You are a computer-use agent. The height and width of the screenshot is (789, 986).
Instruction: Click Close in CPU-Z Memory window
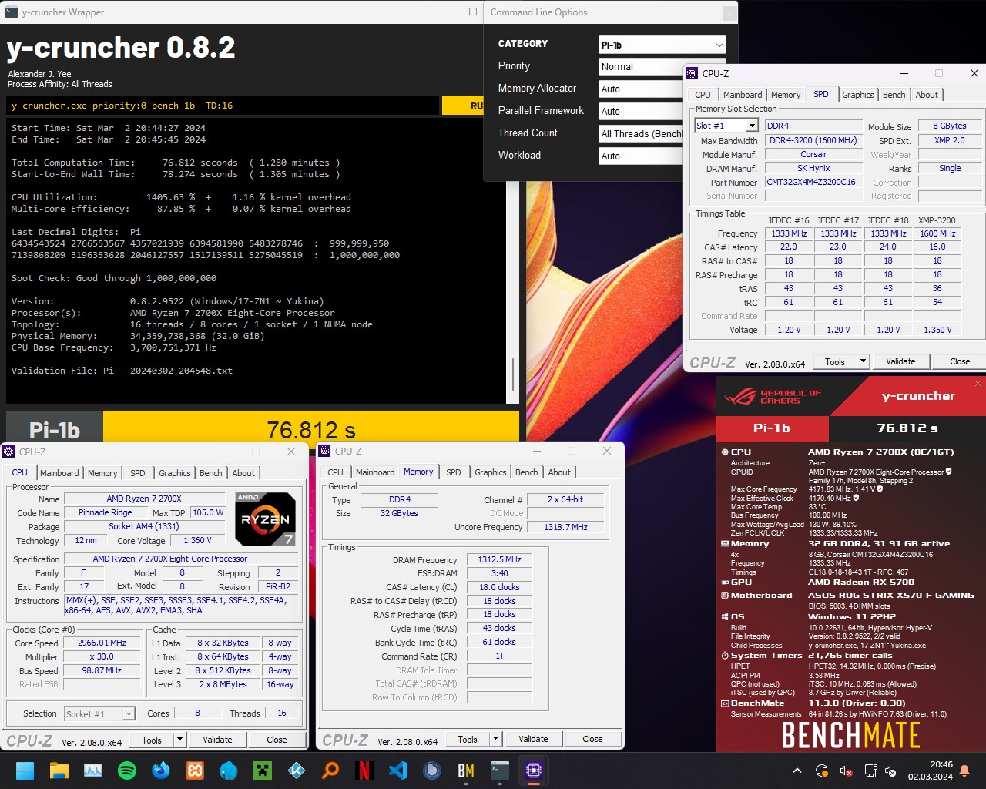[592, 739]
